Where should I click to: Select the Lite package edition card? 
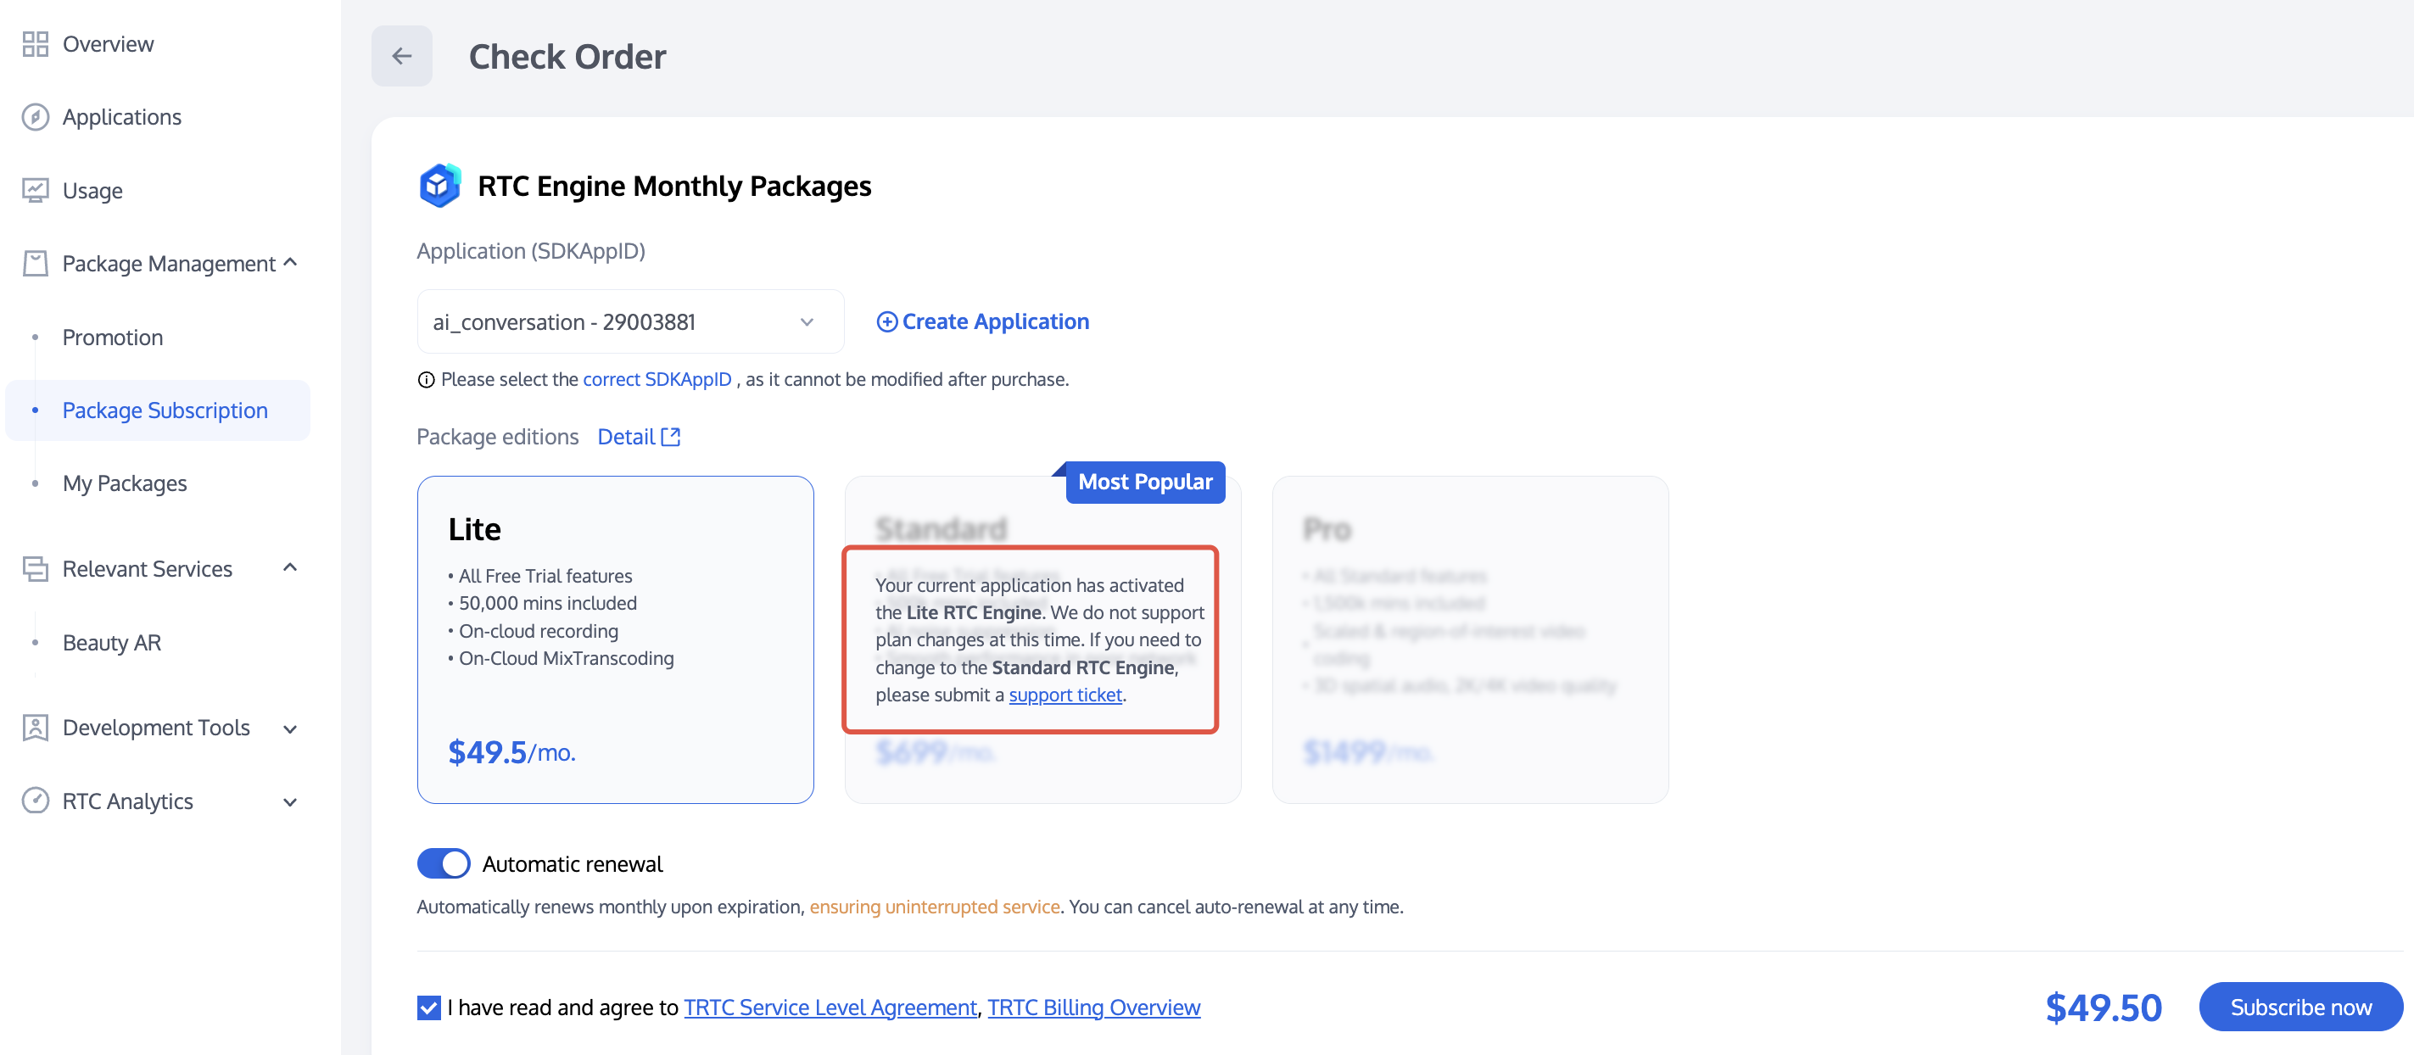point(615,639)
